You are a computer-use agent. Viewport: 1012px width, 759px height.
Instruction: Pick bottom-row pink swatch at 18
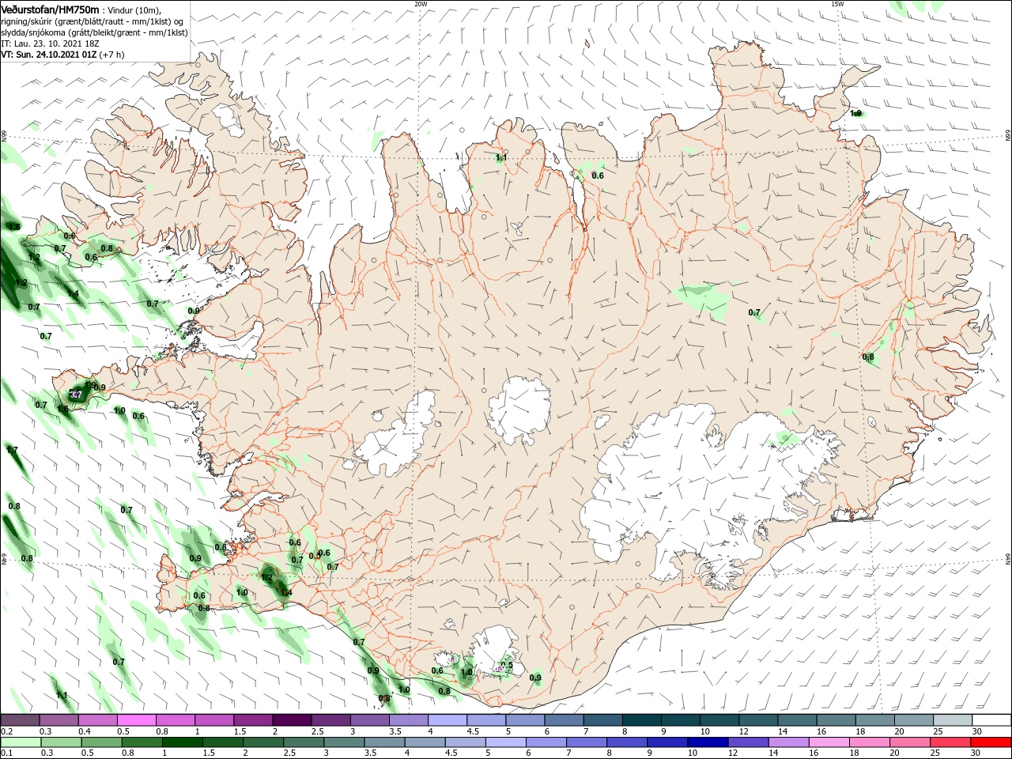(x=869, y=742)
